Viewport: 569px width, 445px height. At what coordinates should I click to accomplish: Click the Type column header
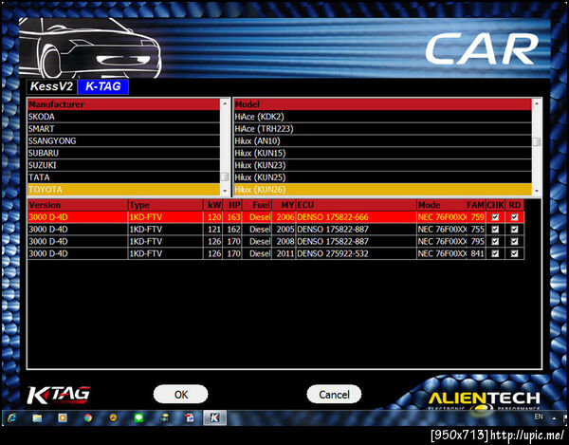point(165,205)
